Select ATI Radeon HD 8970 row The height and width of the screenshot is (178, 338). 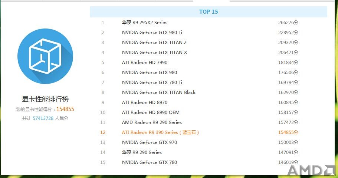(209, 103)
